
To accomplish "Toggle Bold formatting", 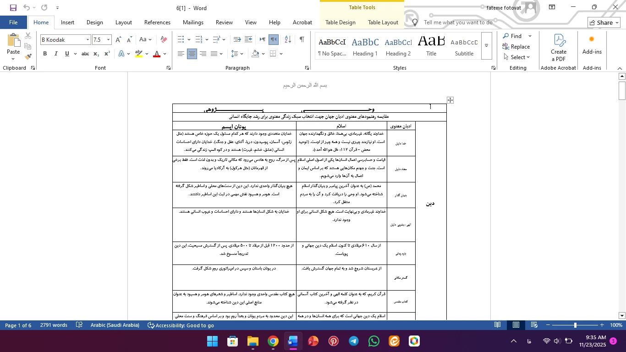I will point(45,54).
